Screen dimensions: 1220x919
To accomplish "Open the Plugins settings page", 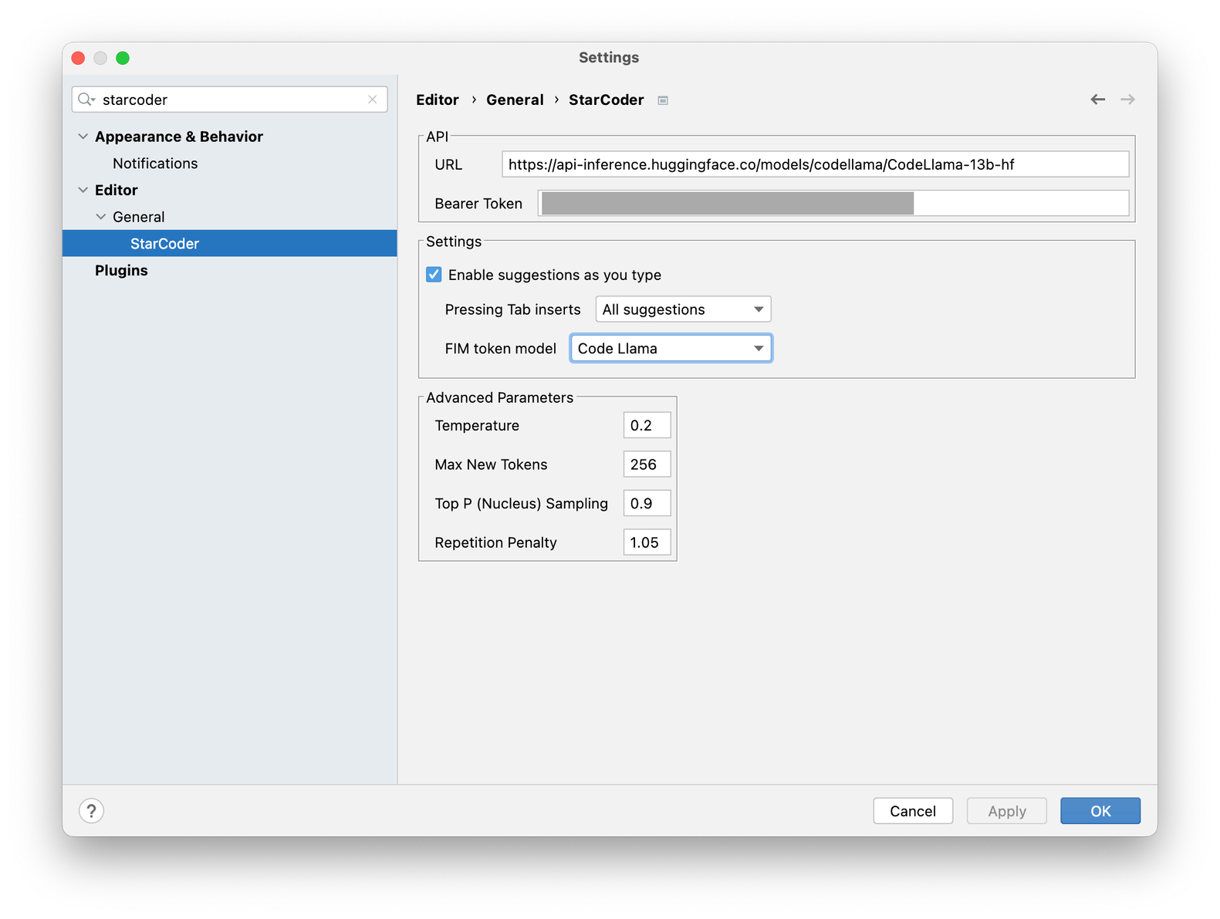I will [x=121, y=270].
